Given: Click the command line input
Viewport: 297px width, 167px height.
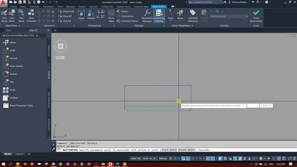Looking at the screenshot, I should coord(176,150).
